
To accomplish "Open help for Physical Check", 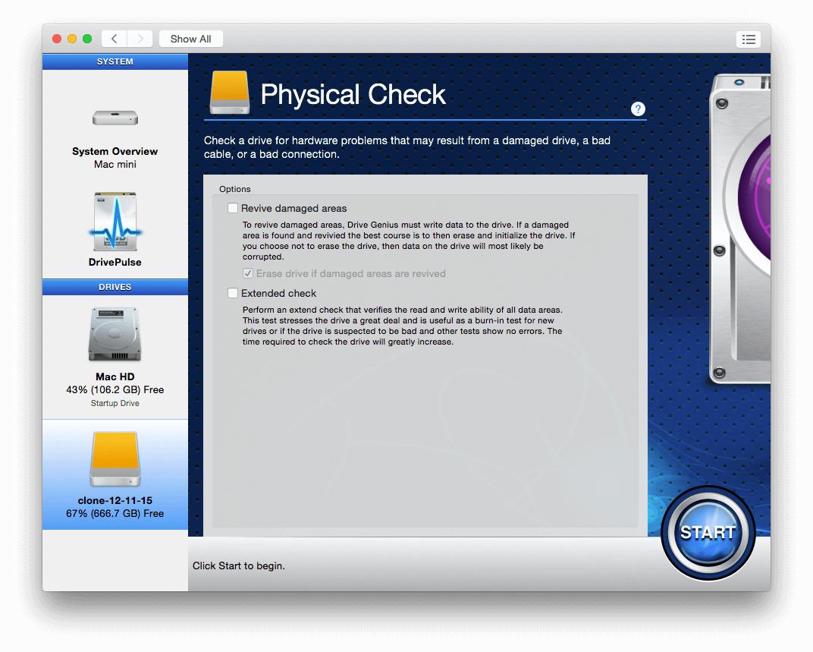I will tap(638, 109).
